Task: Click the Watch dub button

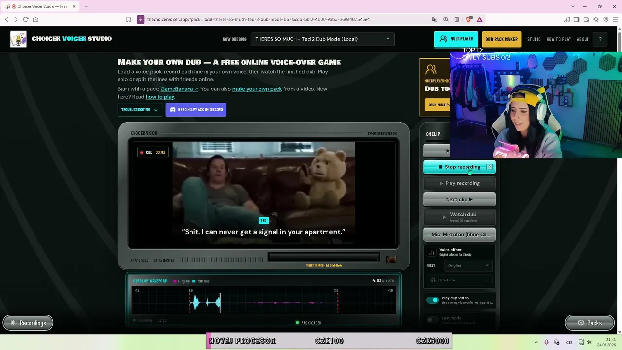Action: tap(459, 216)
